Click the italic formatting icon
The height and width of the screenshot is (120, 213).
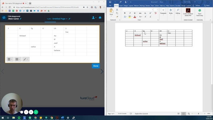tap(130, 13)
